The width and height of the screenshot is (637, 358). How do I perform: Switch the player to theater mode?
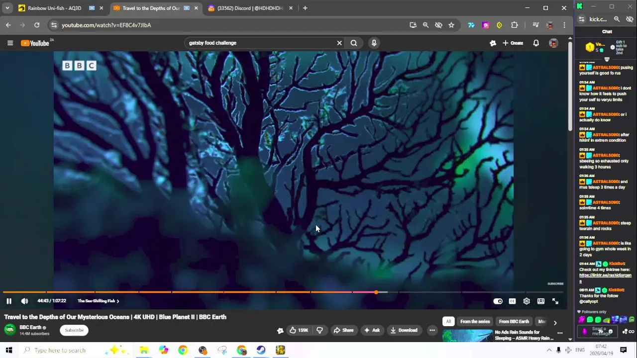pos(541,301)
